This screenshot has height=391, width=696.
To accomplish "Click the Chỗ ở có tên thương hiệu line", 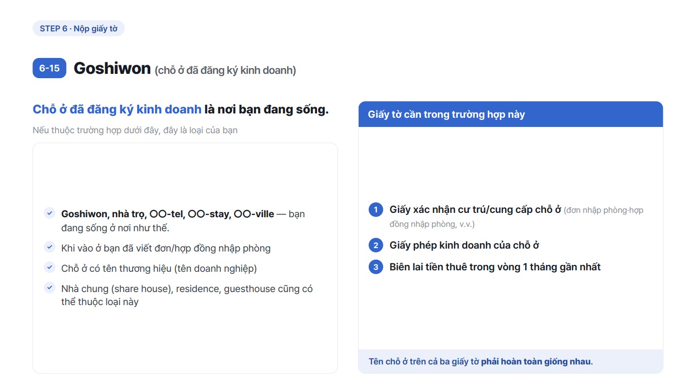I will click(x=159, y=268).
